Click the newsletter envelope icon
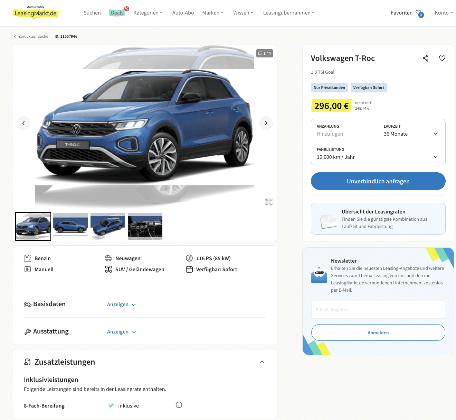 (x=319, y=275)
